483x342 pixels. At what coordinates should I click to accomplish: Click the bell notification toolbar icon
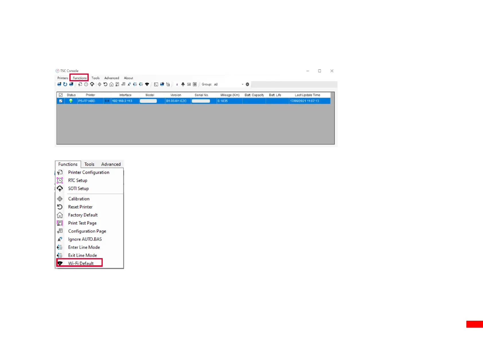[183, 84]
